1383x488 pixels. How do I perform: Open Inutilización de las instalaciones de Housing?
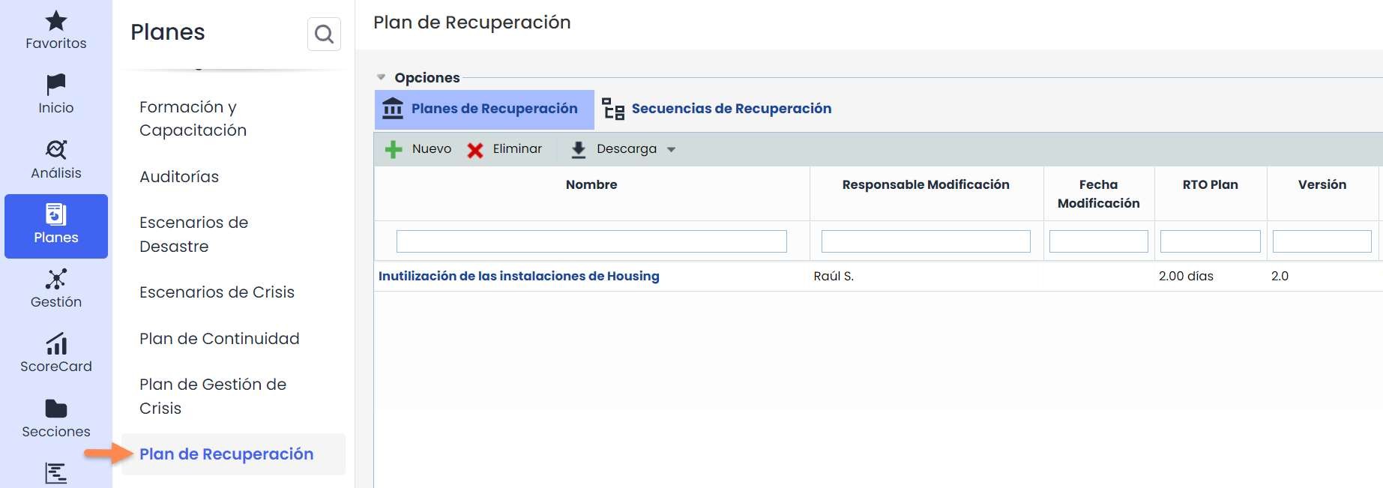[x=519, y=277]
